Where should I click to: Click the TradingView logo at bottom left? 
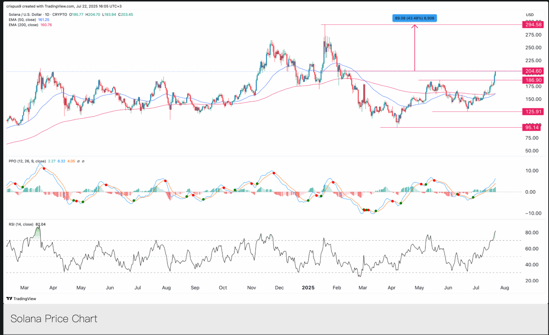tap(21, 299)
